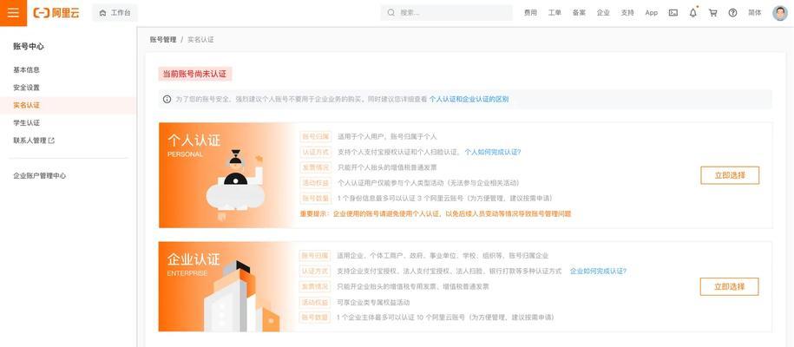Open 企业如何完成认证? link
This screenshot has width=794, height=347.
coord(598,271)
